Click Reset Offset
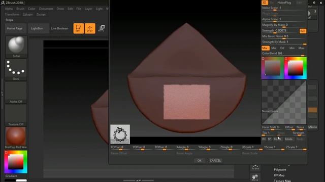This screenshot has height=182, width=325. [119, 153]
